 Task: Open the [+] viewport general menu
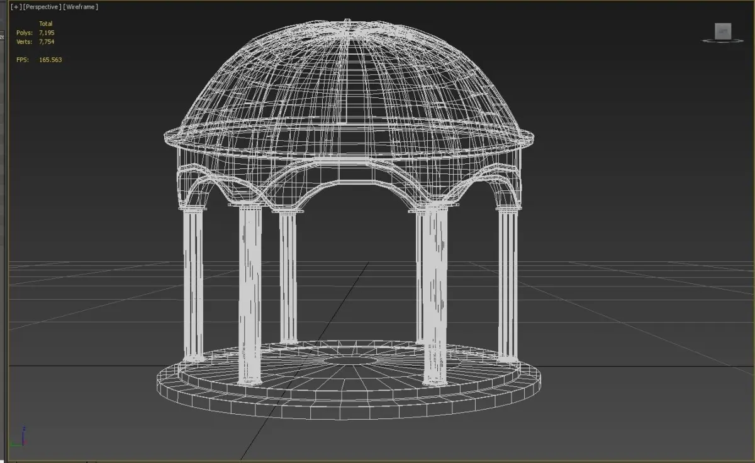click(x=16, y=7)
